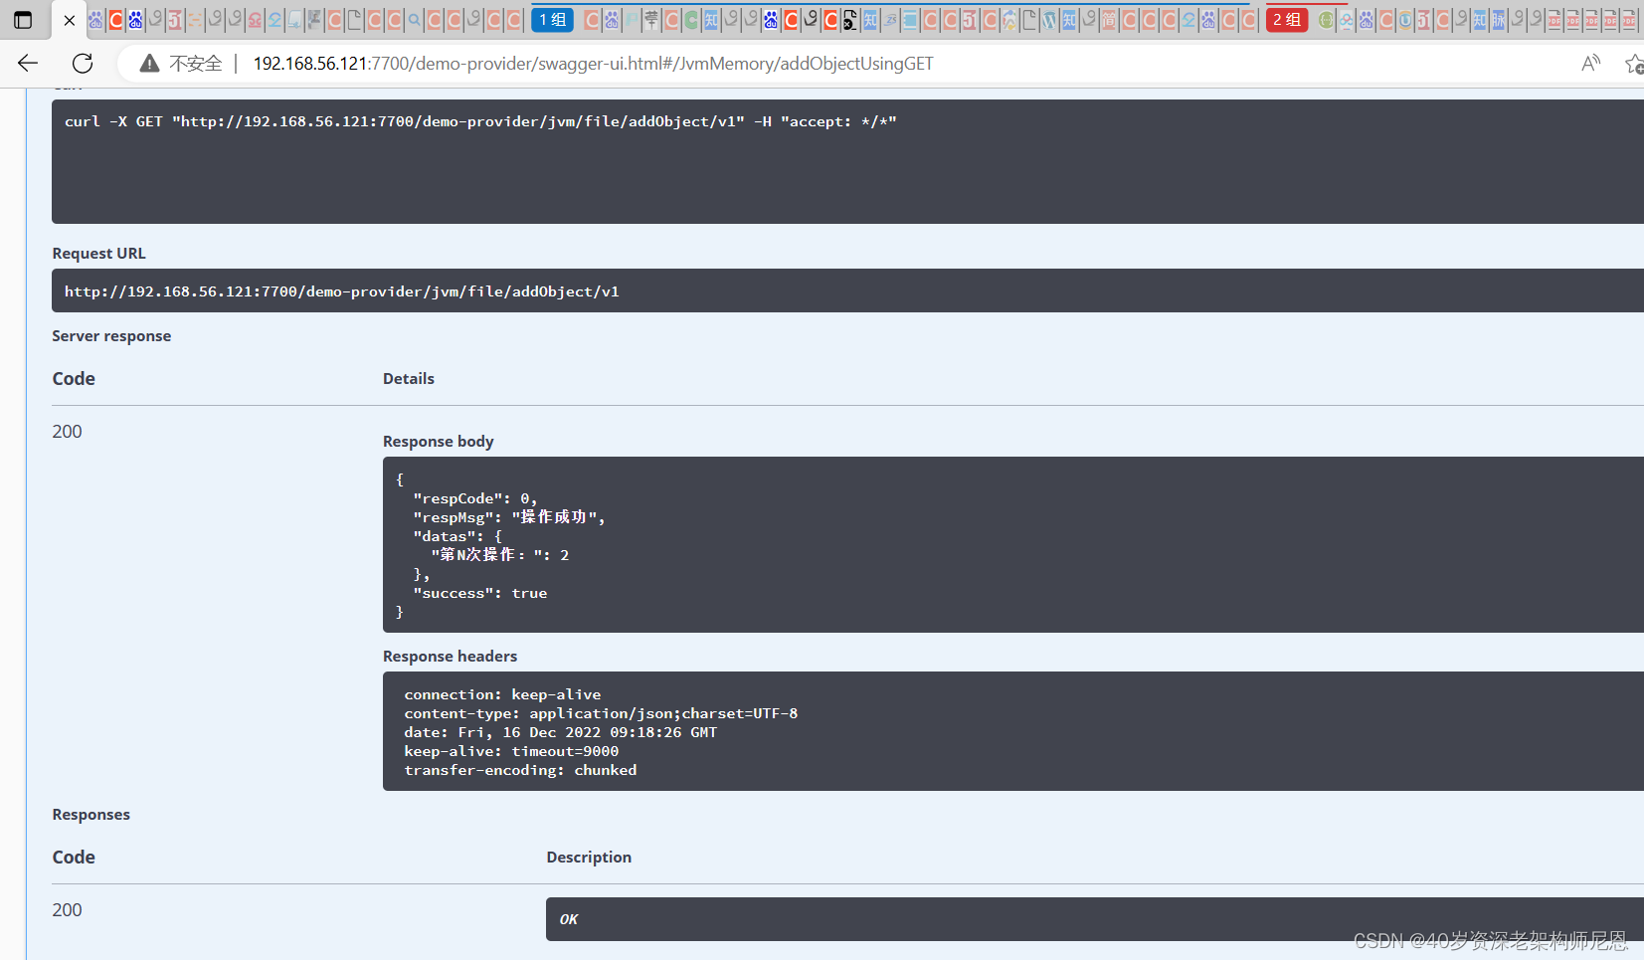Click the not secure warning icon

pyautogui.click(x=149, y=64)
